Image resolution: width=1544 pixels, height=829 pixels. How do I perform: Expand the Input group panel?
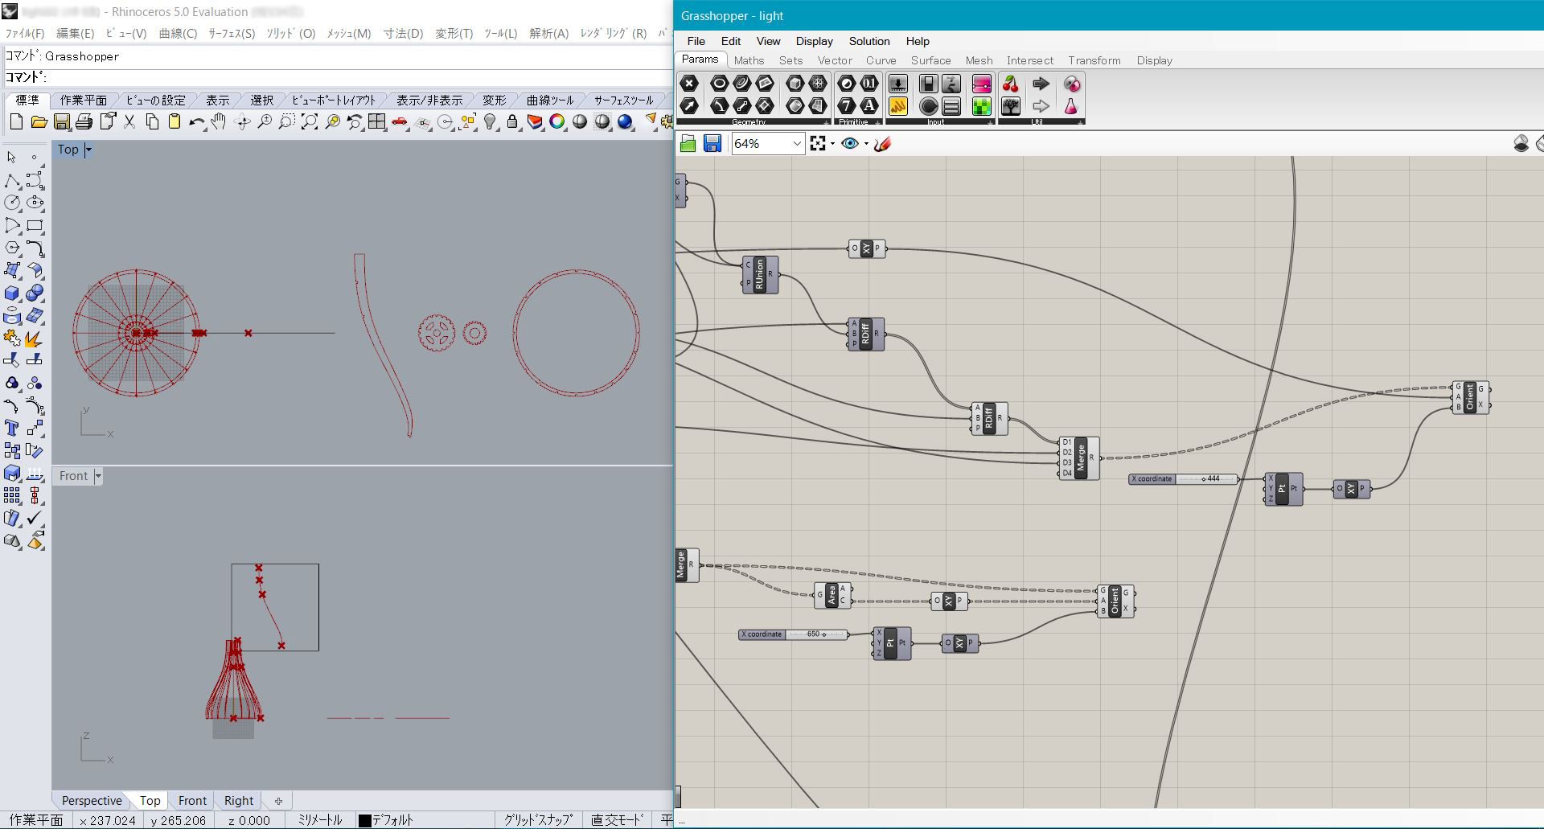990,122
